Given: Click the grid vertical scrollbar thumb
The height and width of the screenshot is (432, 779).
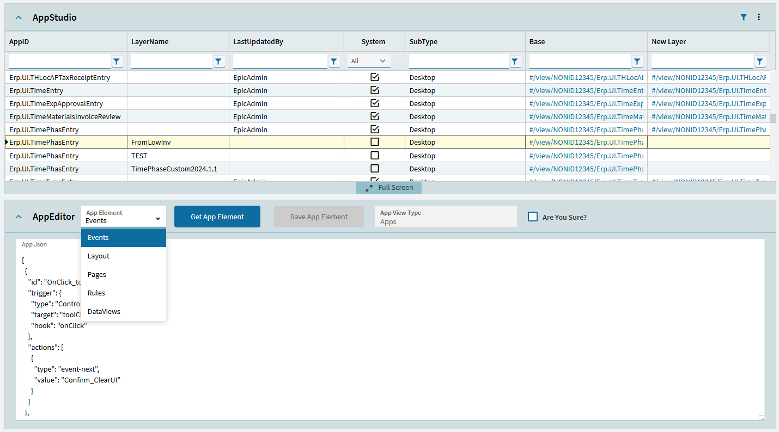Looking at the screenshot, I should 773,119.
